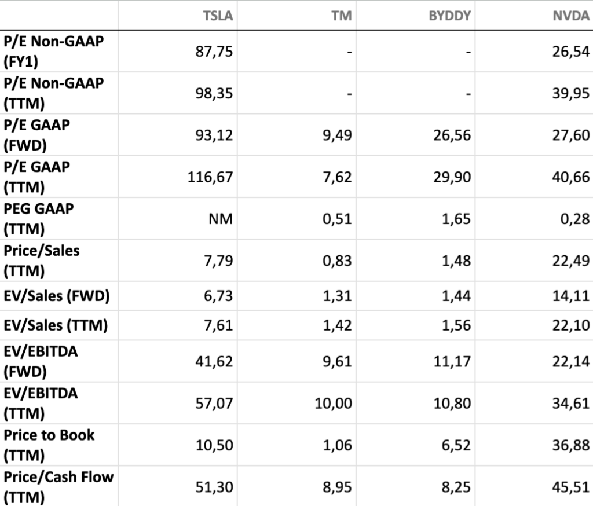Select NVDA's 45,51 Price/Cash Flow cell

tap(570, 487)
